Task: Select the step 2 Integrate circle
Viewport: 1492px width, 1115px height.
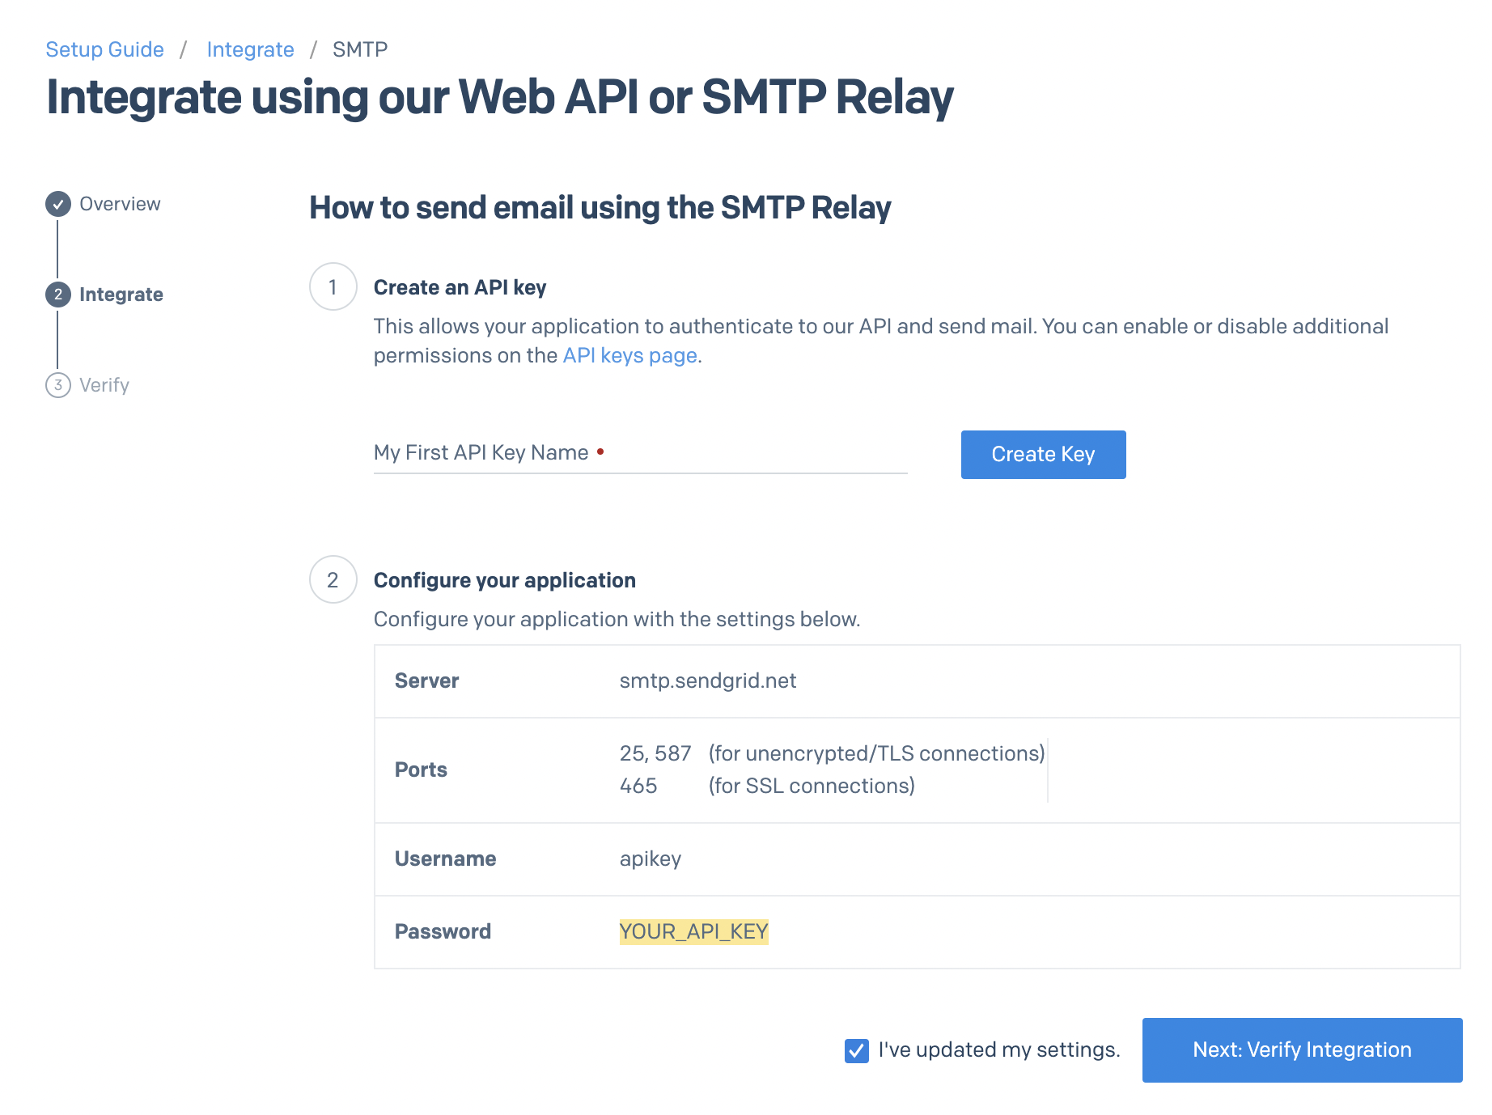Action: [57, 295]
